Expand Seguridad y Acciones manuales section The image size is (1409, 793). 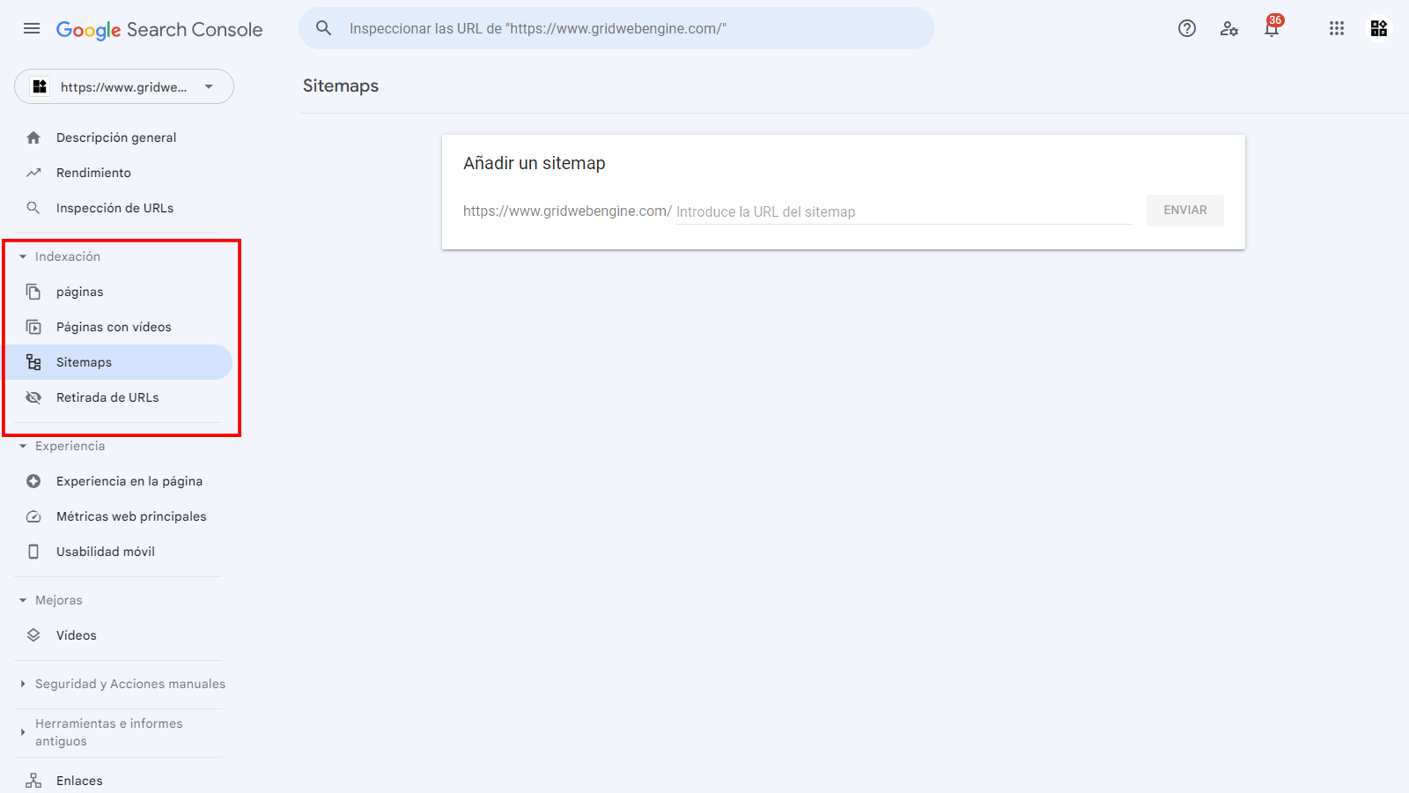point(122,684)
